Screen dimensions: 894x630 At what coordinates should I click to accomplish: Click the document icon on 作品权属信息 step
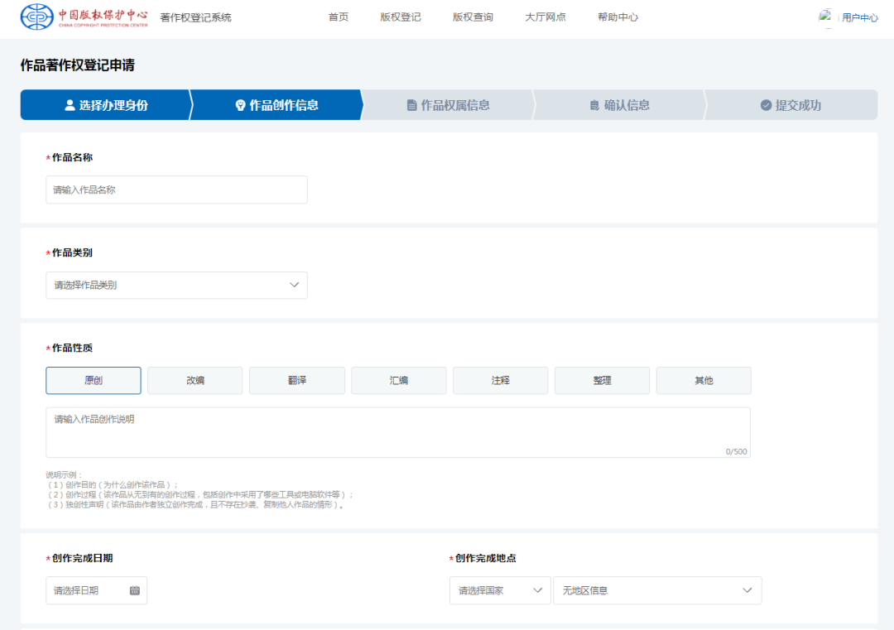411,105
